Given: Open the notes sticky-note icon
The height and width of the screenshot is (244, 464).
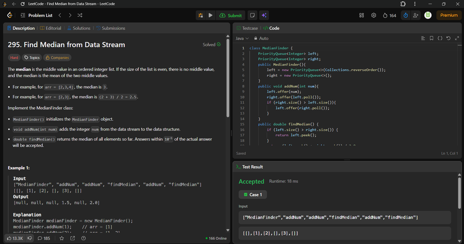Looking at the screenshot, I should [x=252, y=15].
